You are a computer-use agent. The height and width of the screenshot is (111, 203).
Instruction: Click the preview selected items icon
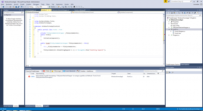click(197, 13)
